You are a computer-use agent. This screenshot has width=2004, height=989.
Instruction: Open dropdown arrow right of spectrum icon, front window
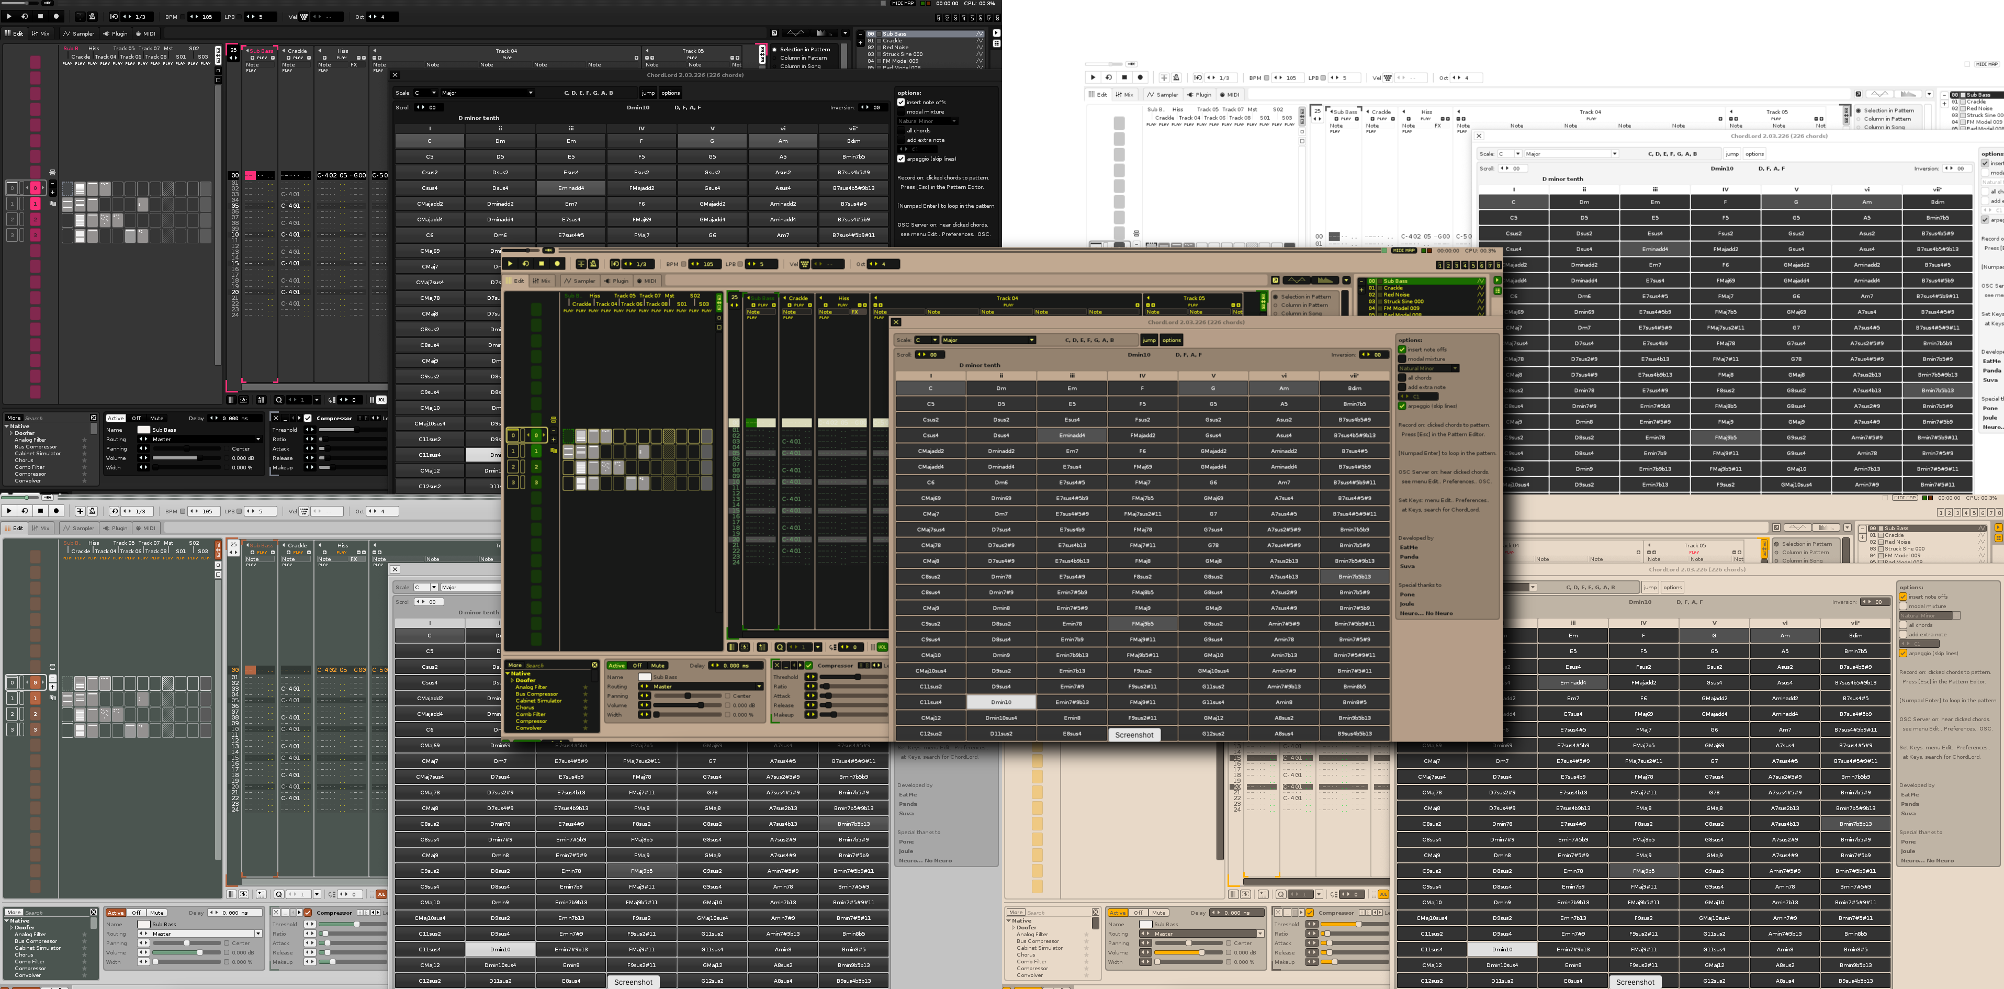pos(1346,280)
